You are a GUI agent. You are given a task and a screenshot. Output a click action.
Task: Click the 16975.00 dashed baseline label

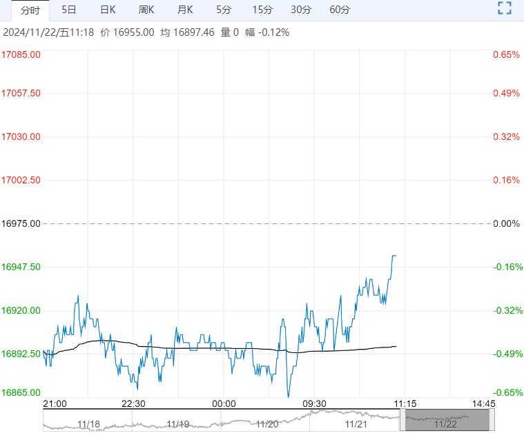(21, 223)
